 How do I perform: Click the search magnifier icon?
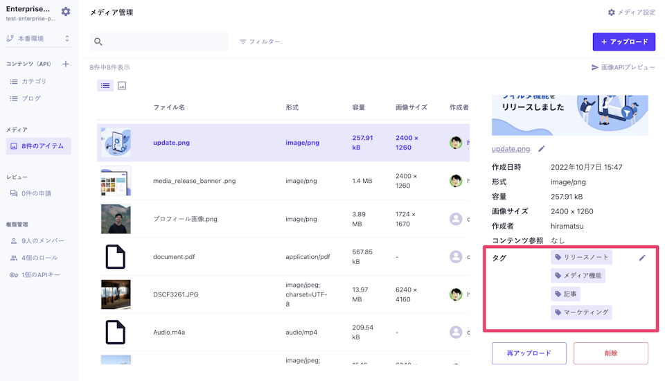[x=98, y=42]
